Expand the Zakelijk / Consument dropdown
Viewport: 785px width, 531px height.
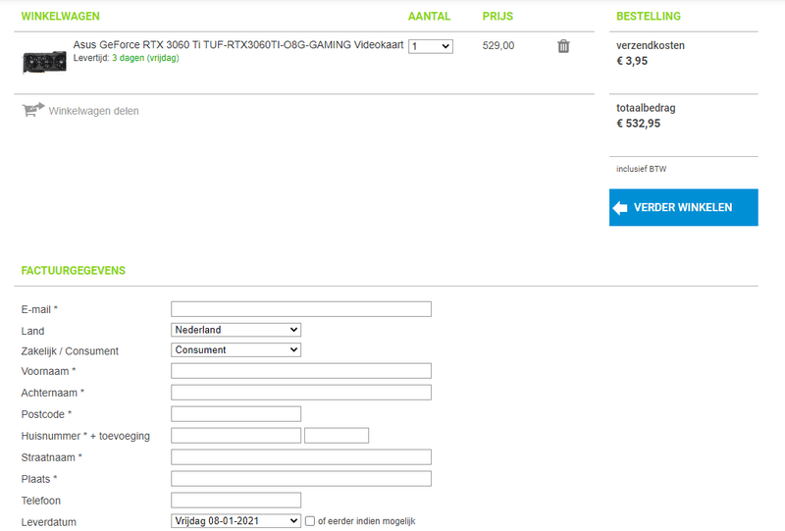[235, 349]
